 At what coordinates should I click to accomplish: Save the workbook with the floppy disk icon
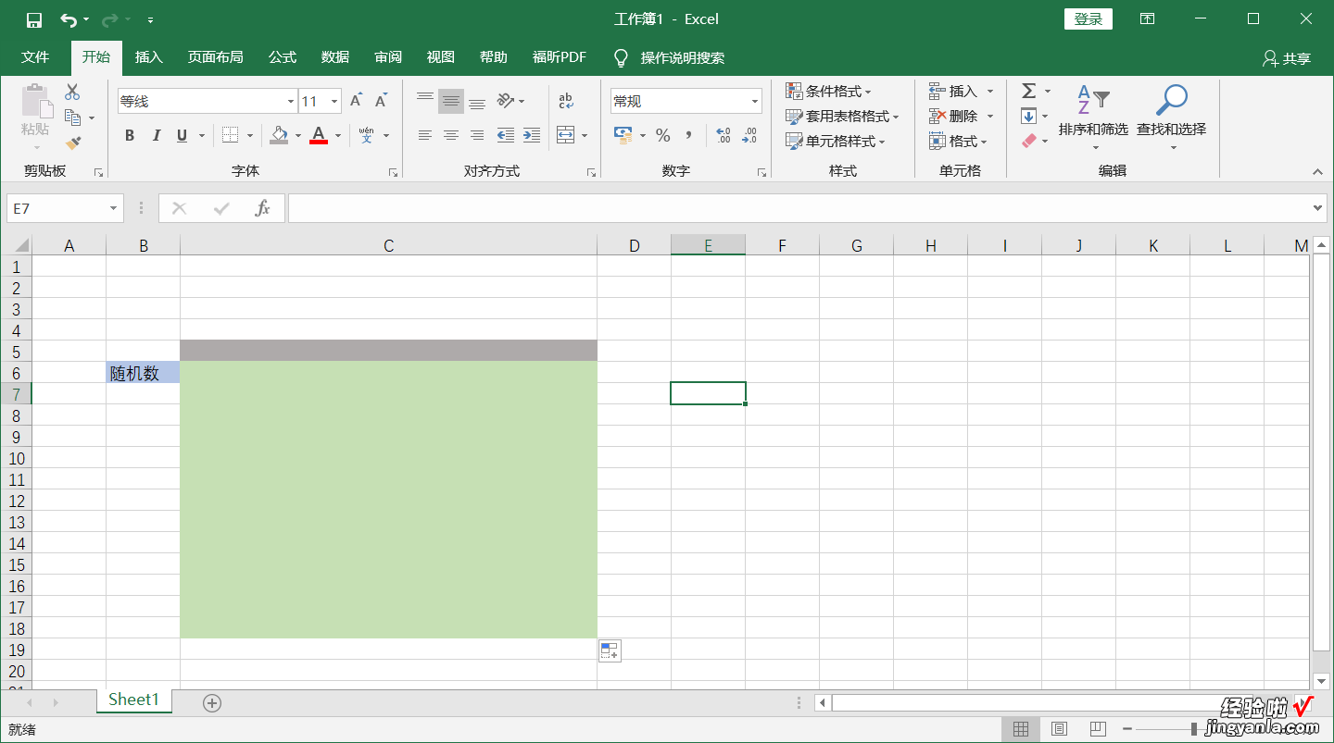[x=34, y=19]
